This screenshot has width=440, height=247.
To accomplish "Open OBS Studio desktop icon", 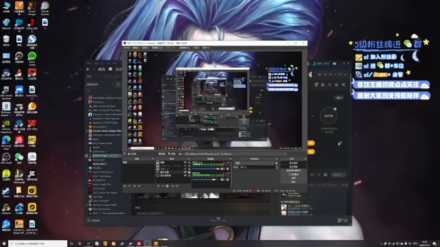I will coord(6,158).
